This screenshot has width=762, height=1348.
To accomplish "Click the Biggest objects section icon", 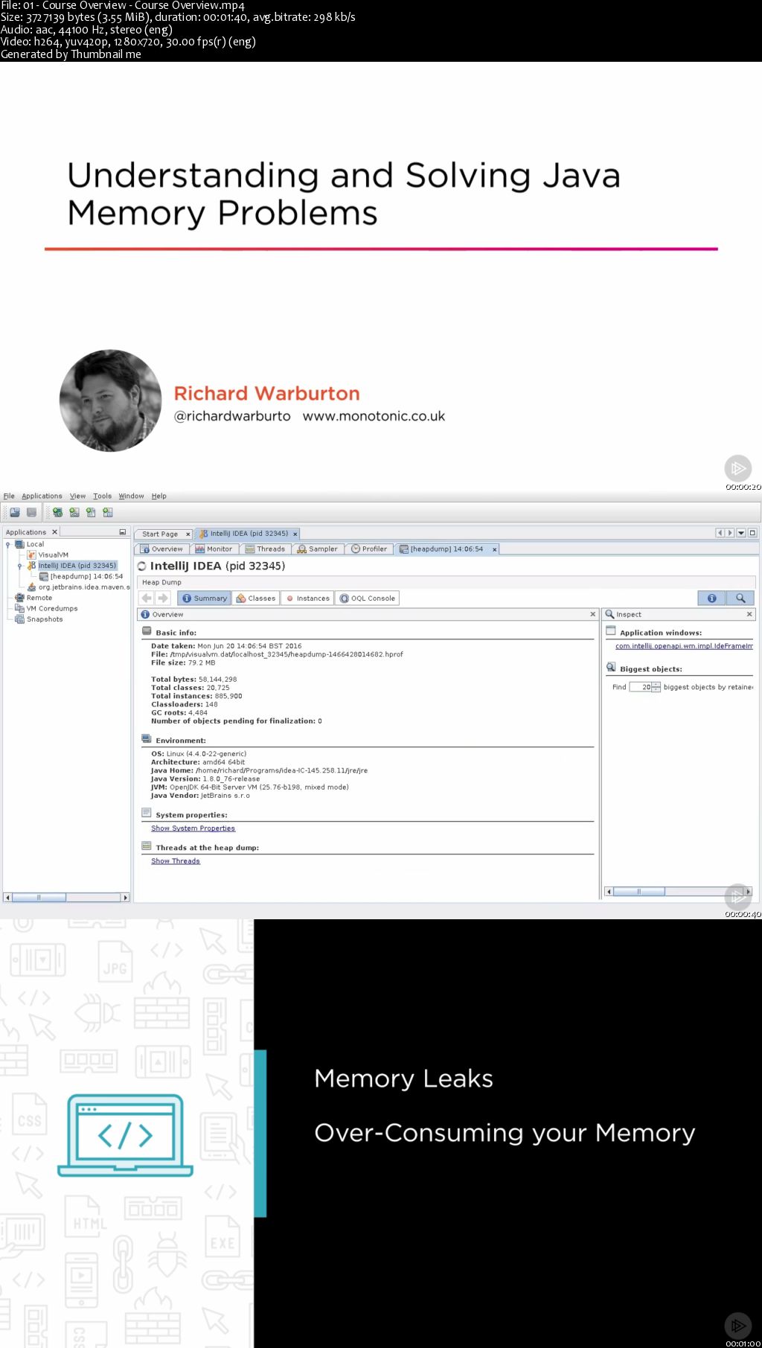I will 611,667.
